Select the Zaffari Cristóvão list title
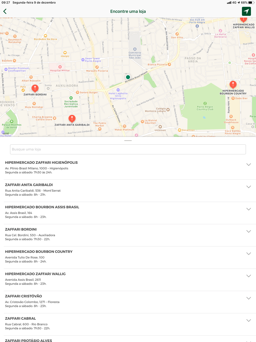 pyautogui.click(x=24, y=296)
